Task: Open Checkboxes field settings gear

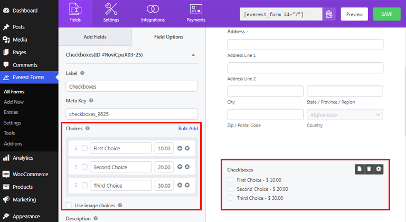Action: 379,169
